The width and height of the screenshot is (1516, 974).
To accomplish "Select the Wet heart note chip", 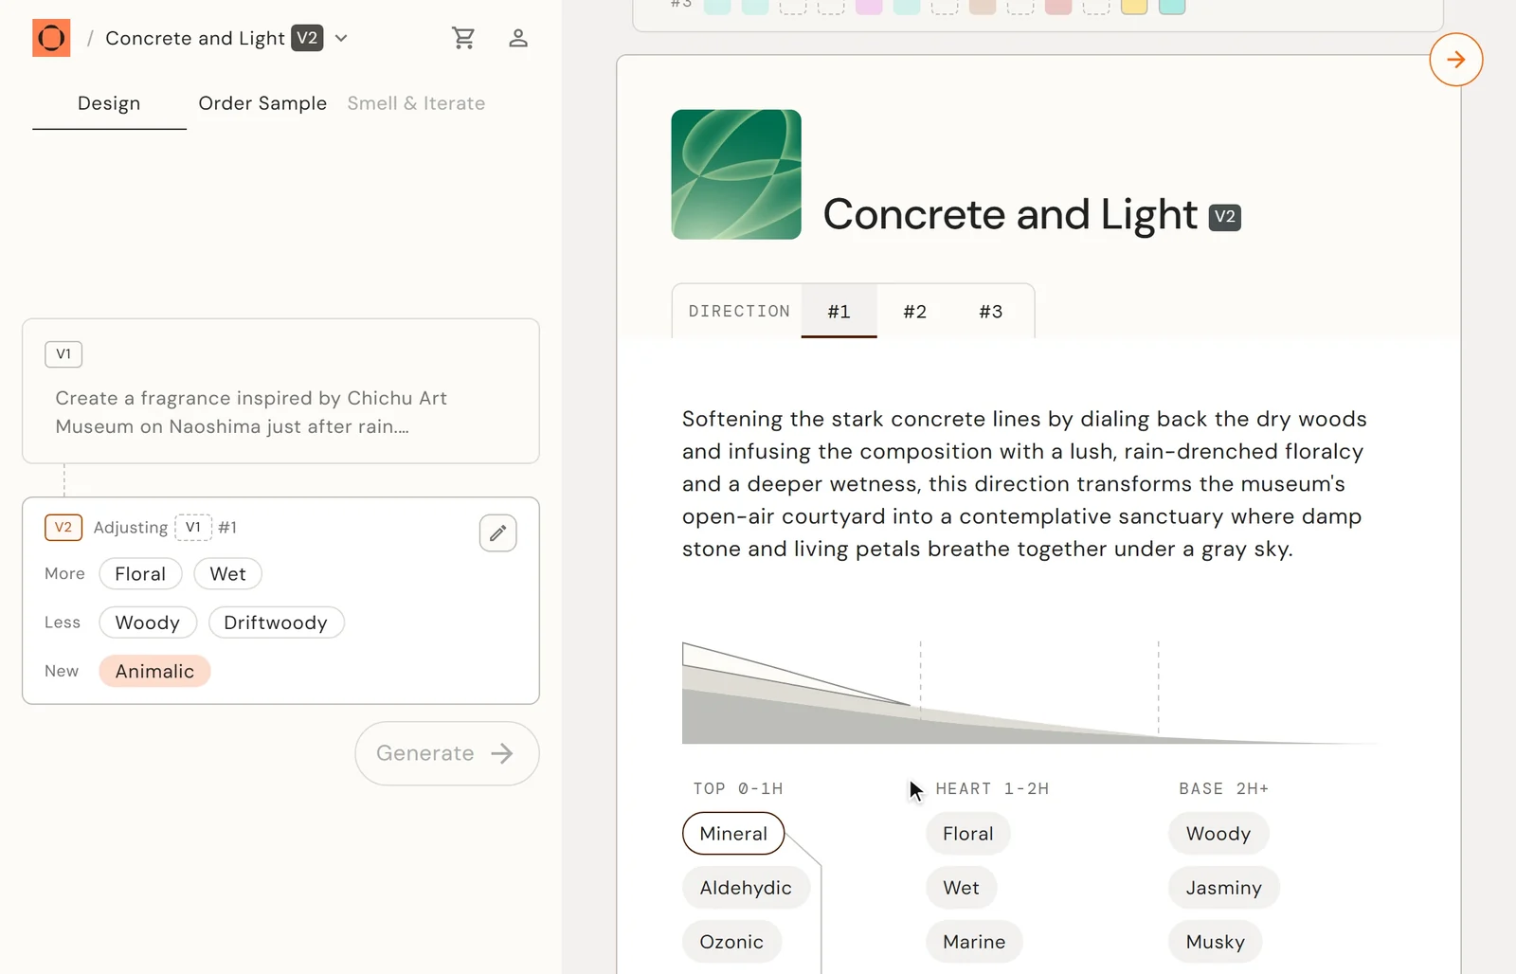I will 961,888.
